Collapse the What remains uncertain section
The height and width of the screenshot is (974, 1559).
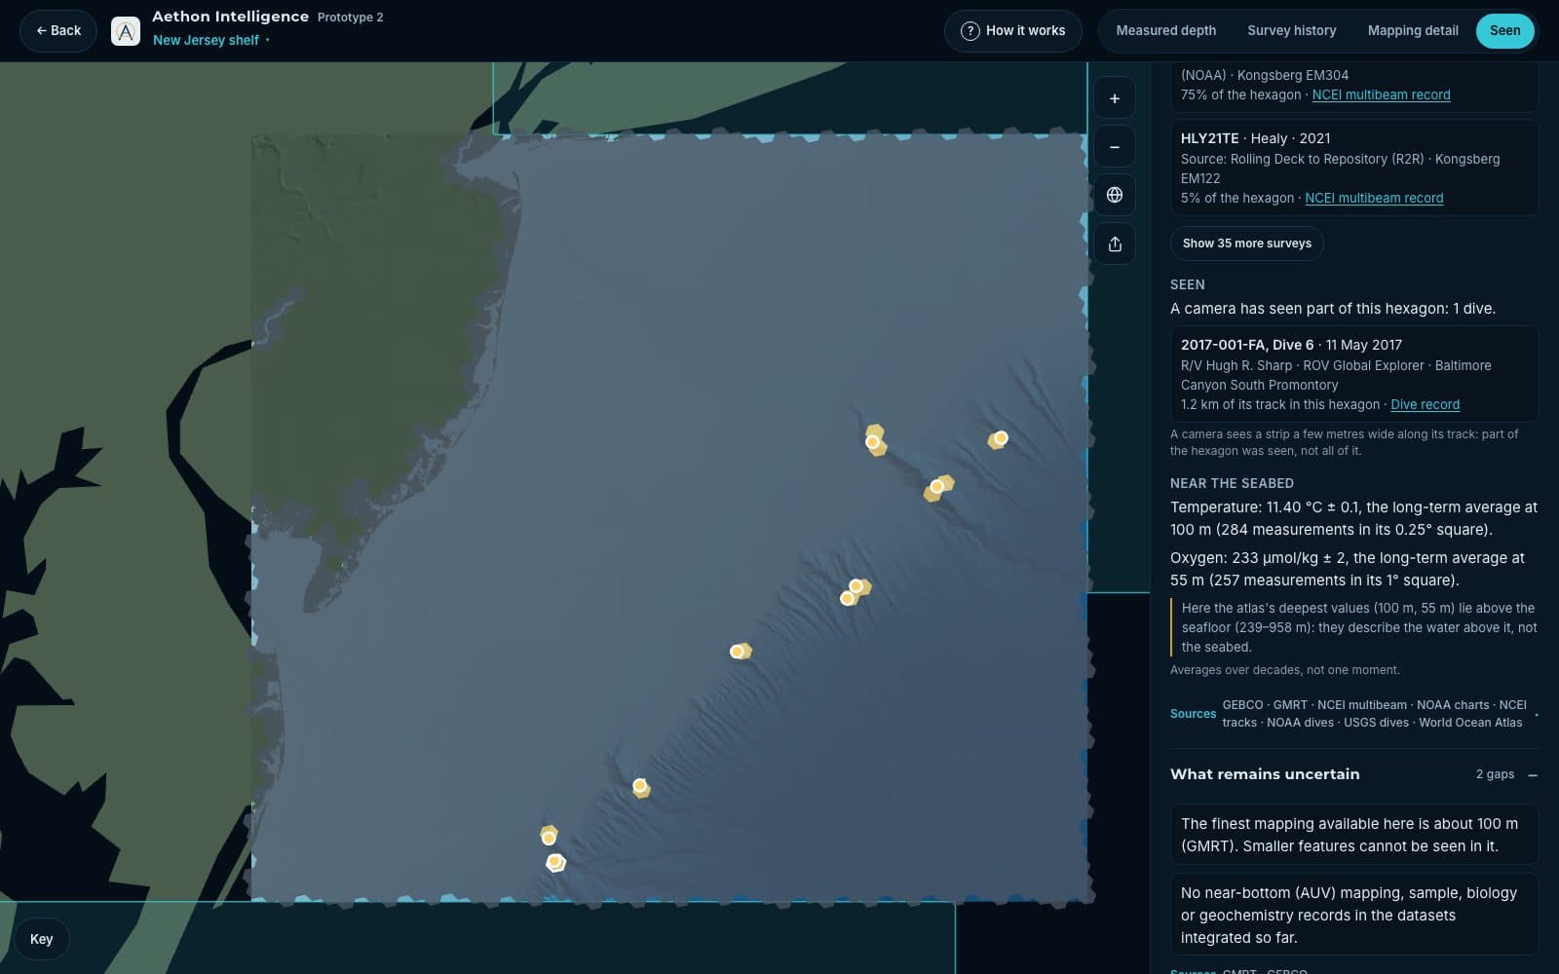[x=1533, y=775]
